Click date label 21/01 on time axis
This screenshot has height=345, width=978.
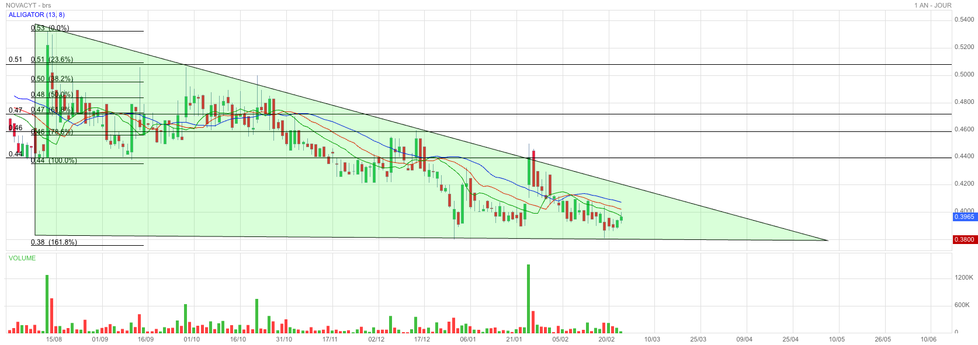(x=514, y=339)
